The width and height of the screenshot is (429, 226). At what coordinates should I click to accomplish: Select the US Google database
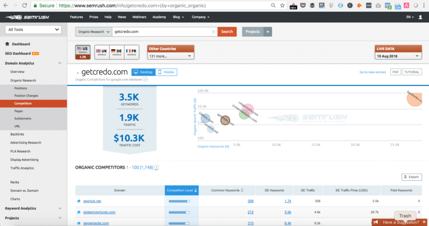(x=83, y=52)
